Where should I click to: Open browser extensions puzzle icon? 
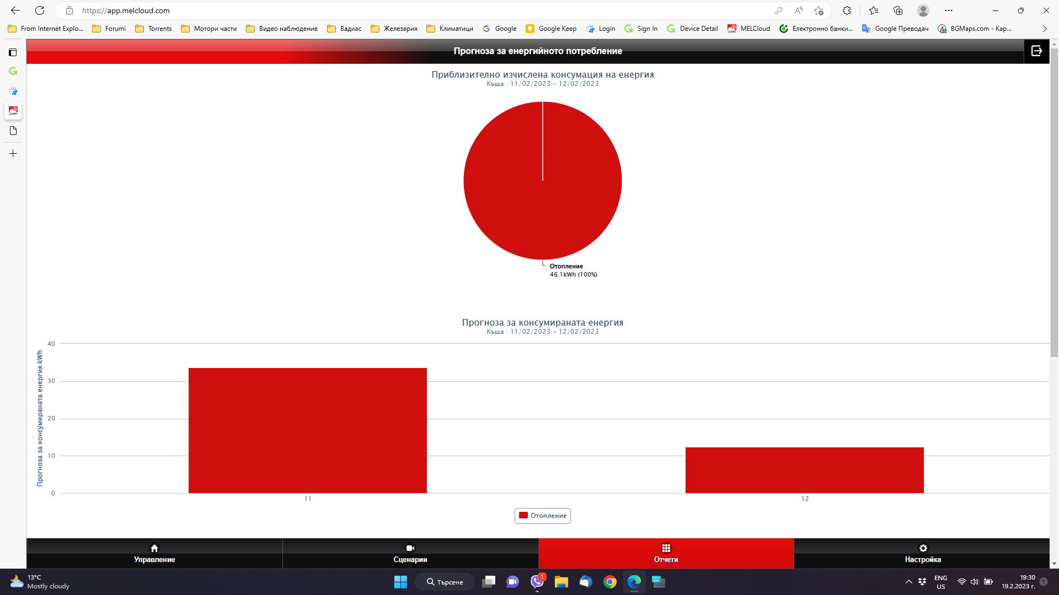tap(847, 10)
